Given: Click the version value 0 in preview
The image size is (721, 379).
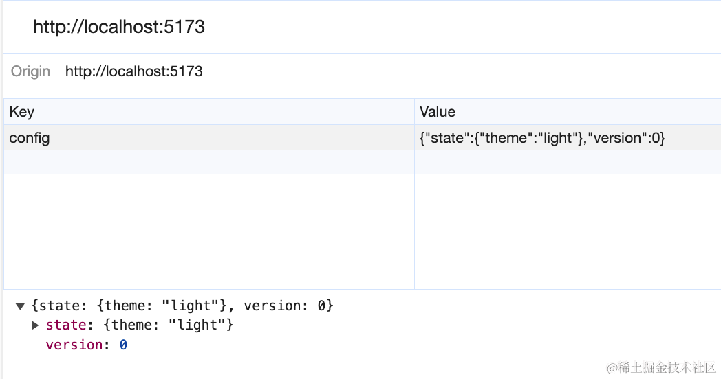Looking at the screenshot, I should [123, 345].
